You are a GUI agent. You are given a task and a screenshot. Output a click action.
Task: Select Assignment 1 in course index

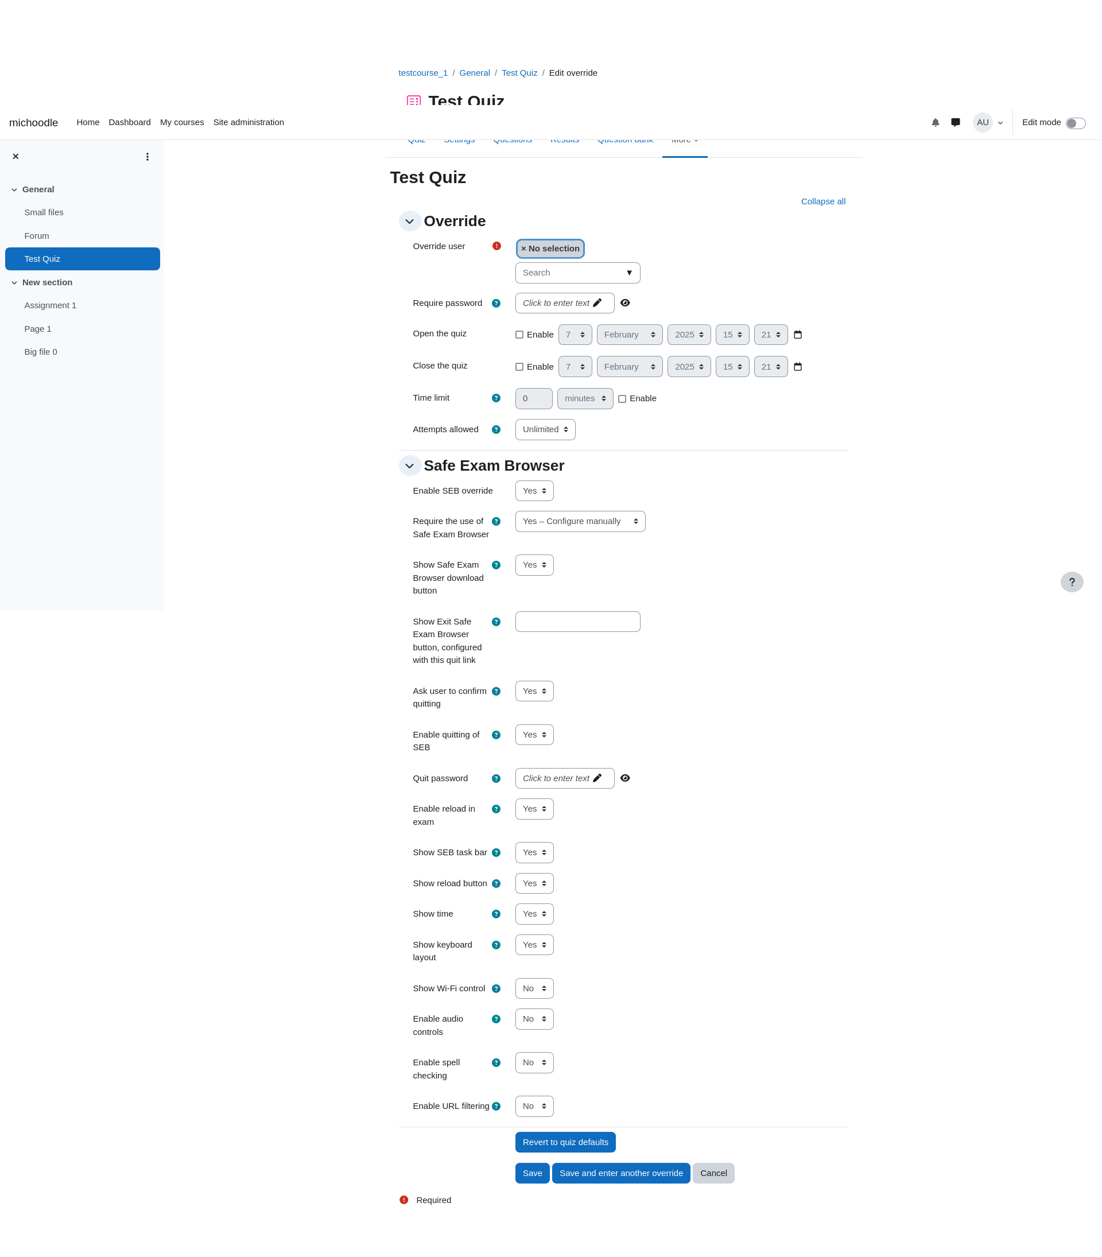tap(51, 305)
